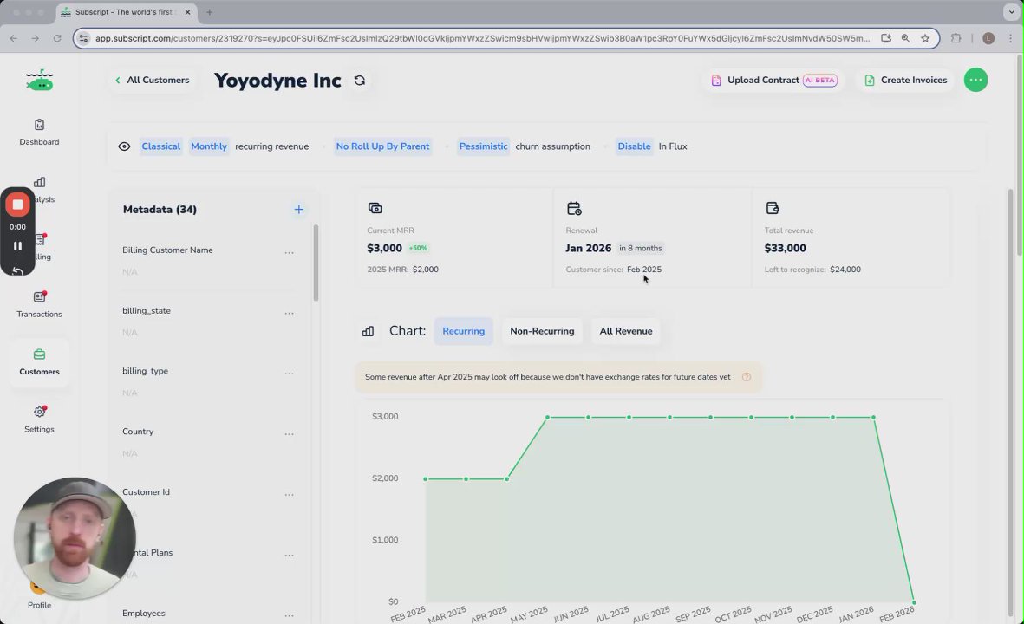
Task: Click the 'in 8 months' renewal badge
Action: click(x=640, y=248)
